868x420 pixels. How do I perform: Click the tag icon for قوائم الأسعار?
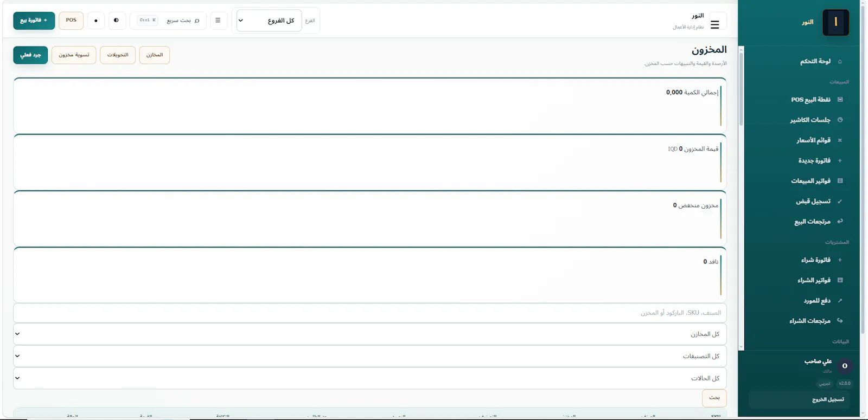tap(840, 140)
